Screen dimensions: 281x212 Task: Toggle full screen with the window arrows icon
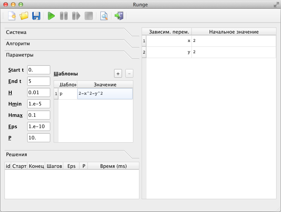(x=276, y=5)
